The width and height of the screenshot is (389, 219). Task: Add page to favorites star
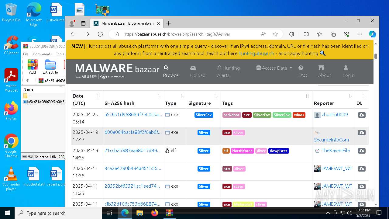(275, 34)
